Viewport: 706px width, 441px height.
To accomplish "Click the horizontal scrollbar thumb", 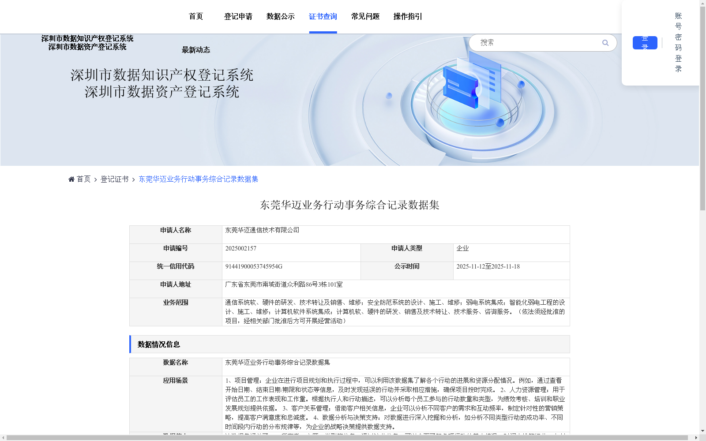I will click(x=347, y=437).
